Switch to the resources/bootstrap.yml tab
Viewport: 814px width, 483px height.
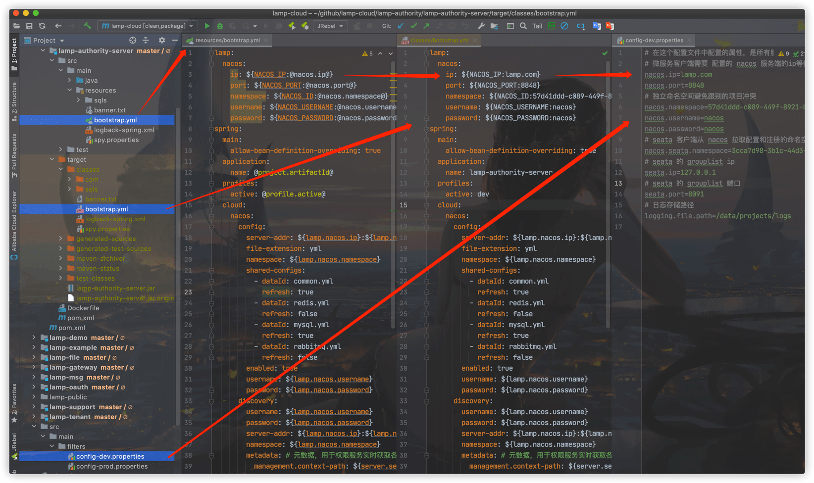coord(227,40)
